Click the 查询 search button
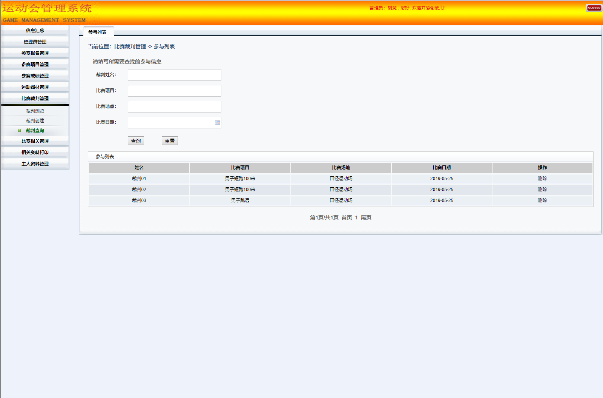This screenshot has width=603, height=398. (x=136, y=141)
